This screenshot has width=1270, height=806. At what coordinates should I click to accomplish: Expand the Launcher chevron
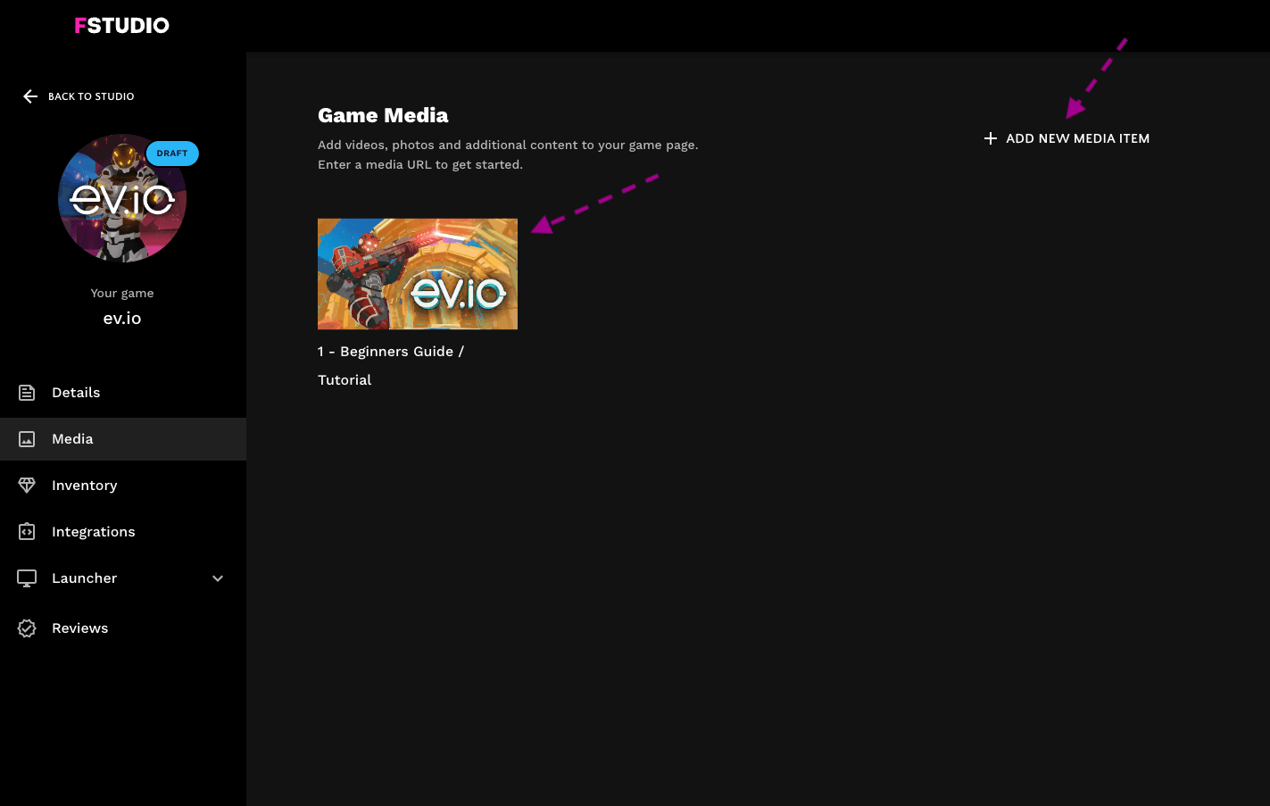point(218,578)
